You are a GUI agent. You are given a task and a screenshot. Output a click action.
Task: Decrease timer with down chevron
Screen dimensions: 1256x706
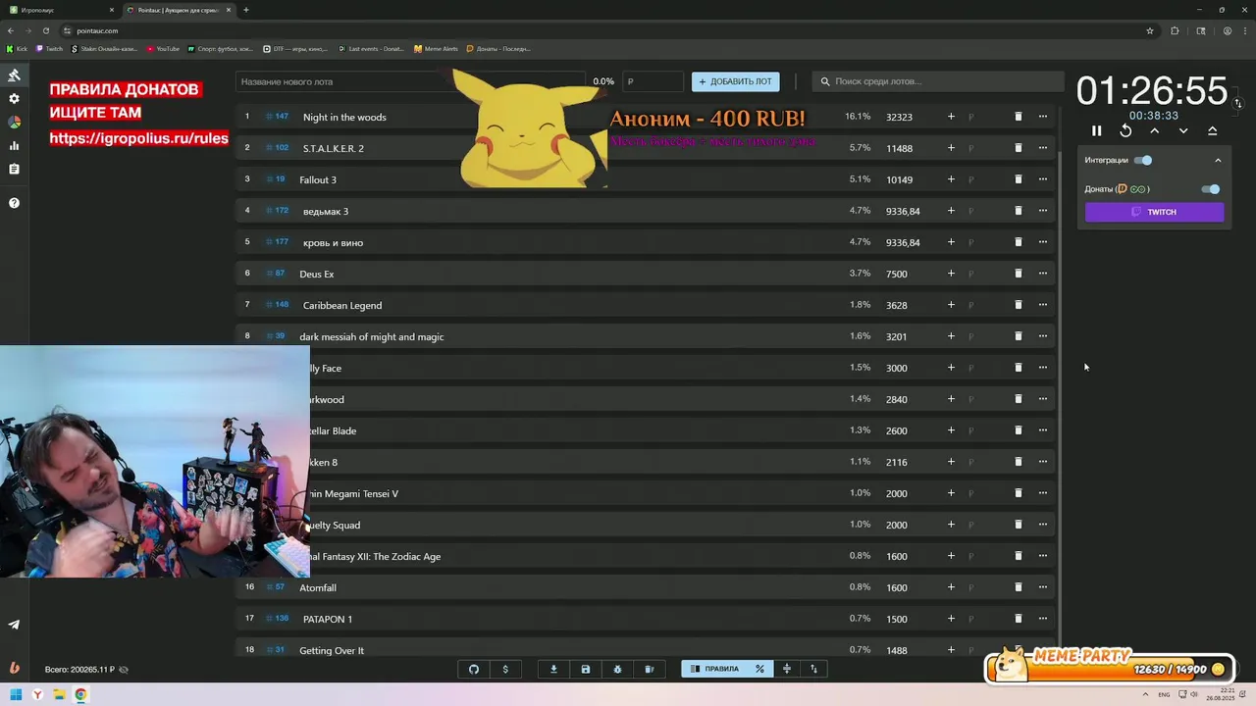coord(1183,130)
